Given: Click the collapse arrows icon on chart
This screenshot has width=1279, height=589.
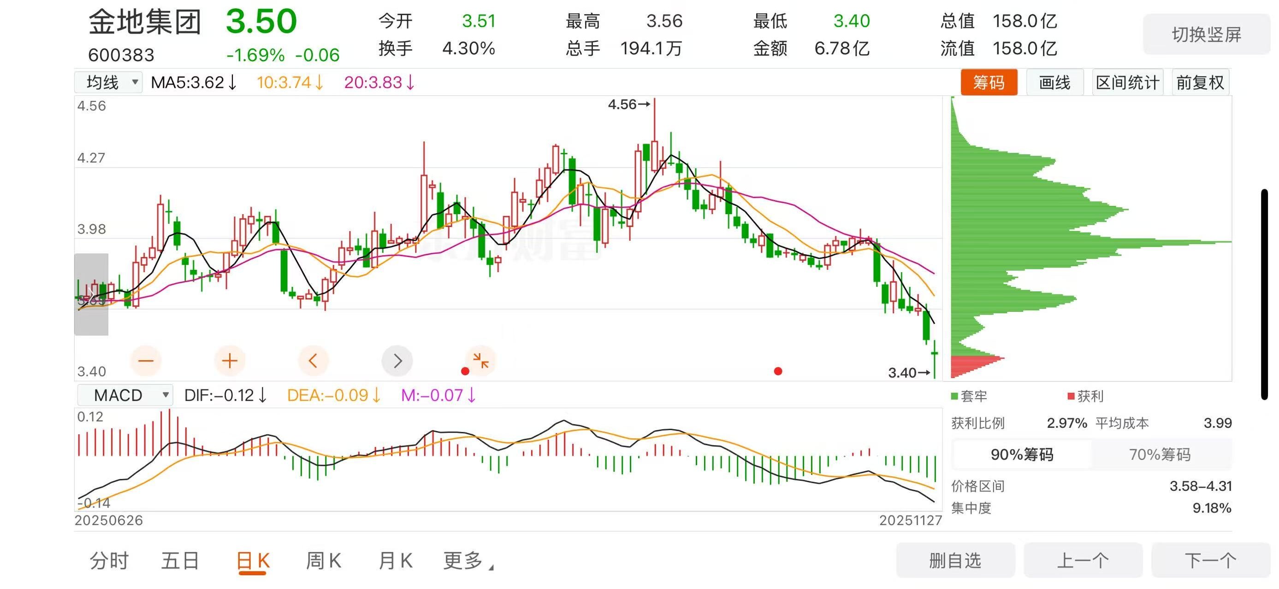Looking at the screenshot, I should (480, 361).
